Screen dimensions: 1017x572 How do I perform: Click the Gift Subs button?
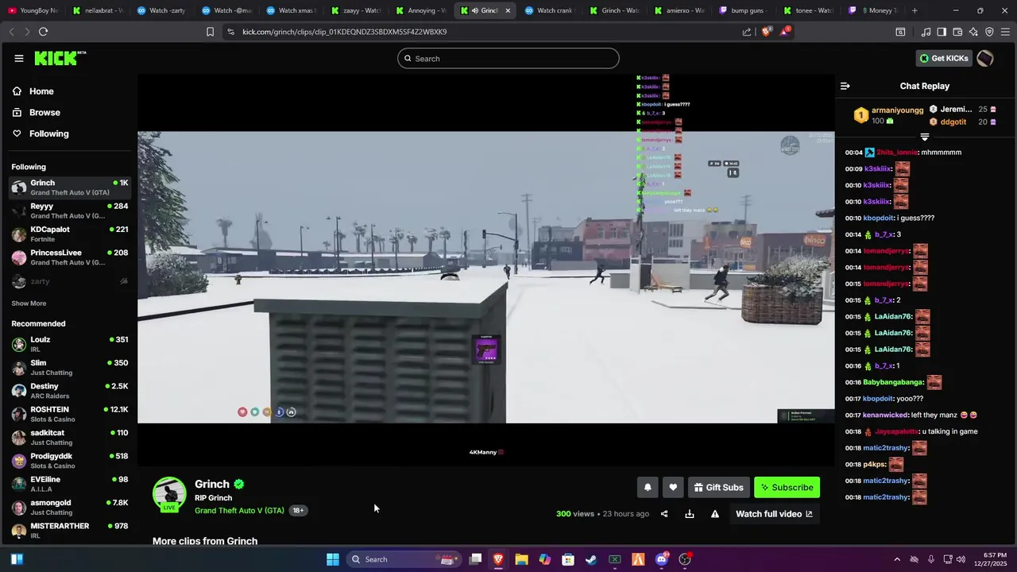click(x=718, y=487)
